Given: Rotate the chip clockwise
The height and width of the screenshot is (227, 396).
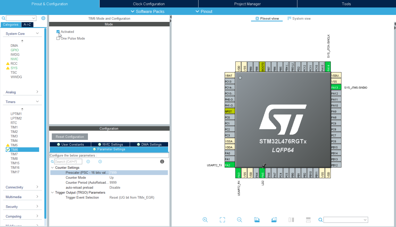Looking at the screenshot, I should click(x=257, y=220).
